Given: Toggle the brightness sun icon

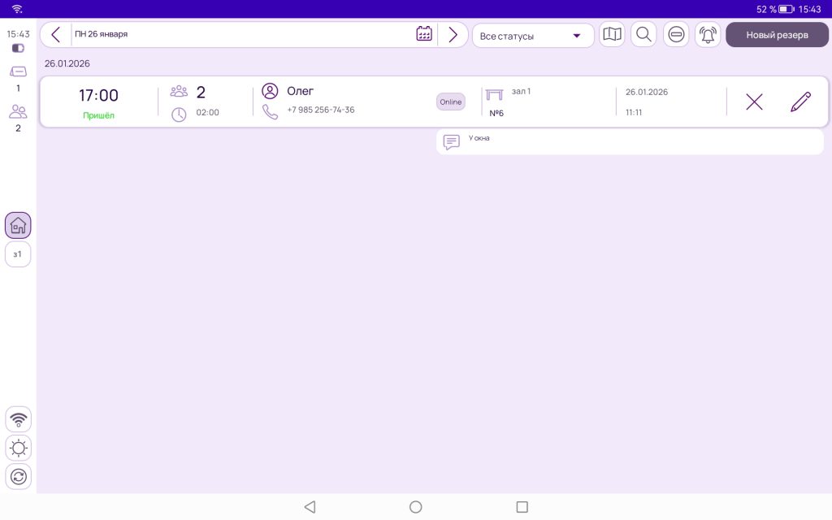Looking at the screenshot, I should pyautogui.click(x=18, y=448).
